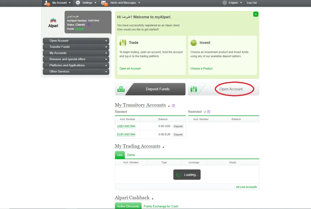311x209 pixels.
Task: Expand Bonuses and special offers menu
Action: [x=76, y=59]
